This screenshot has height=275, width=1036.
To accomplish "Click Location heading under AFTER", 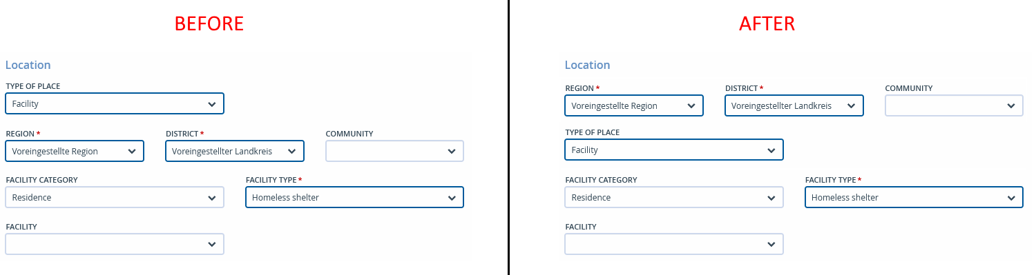I will point(588,65).
